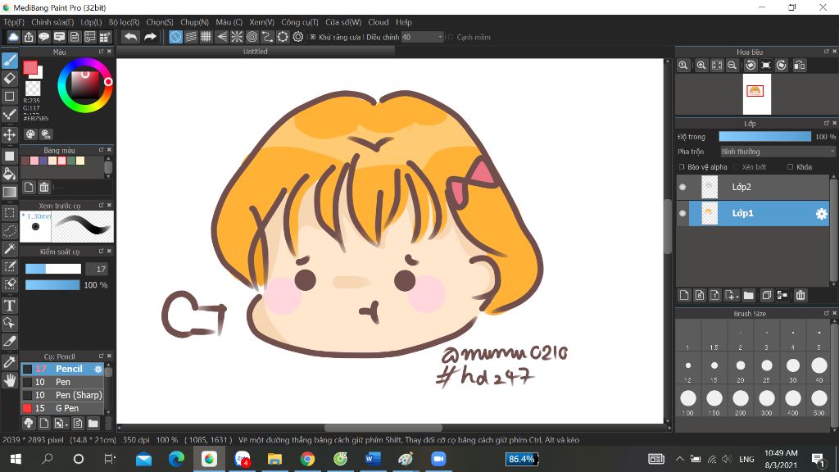Adjust the Độ trong opacity slider
The width and height of the screenshot is (839, 472).
[x=764, y=137]
